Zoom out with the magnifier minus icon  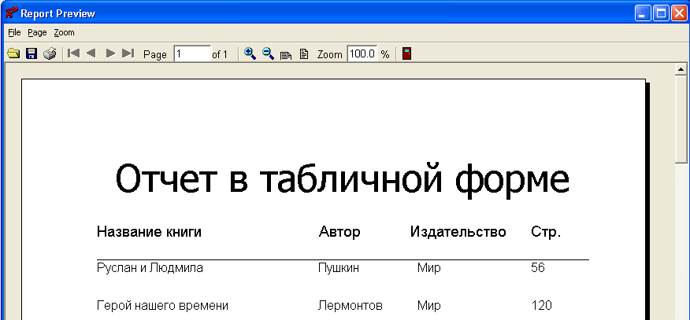point(269,53)
